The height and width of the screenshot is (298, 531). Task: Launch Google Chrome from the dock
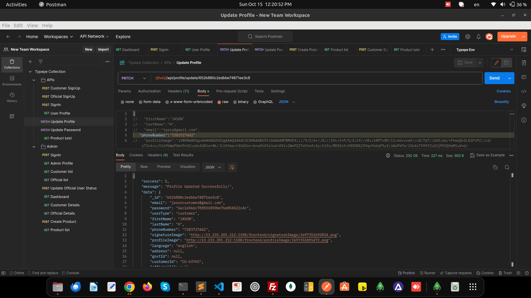pos(129,287)
